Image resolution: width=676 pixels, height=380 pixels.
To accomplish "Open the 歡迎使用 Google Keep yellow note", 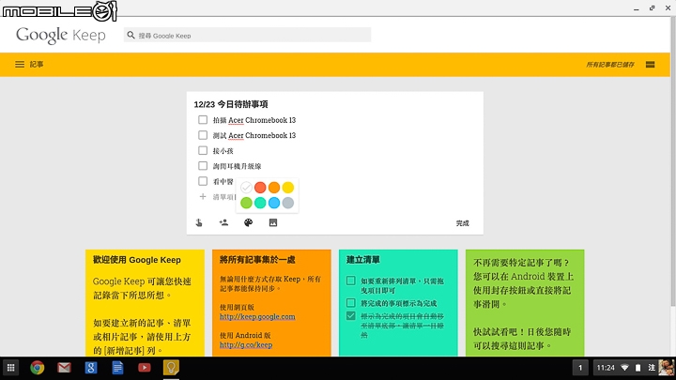I will pos(145,303).
